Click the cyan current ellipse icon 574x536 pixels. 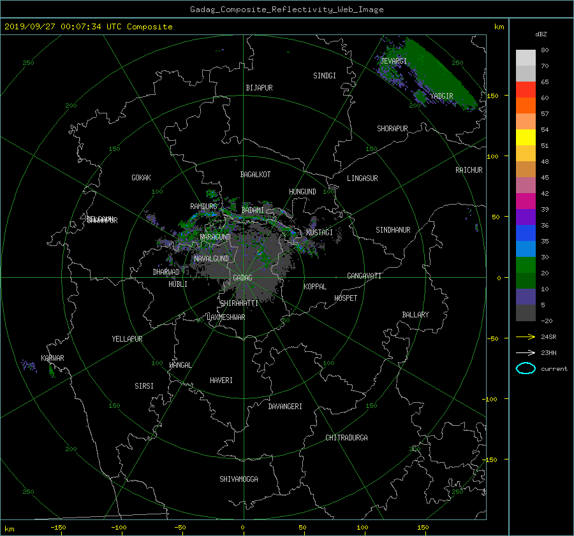[526, 368]
